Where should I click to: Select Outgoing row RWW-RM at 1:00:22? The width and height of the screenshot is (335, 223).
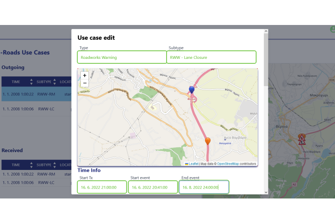point(37,94)
